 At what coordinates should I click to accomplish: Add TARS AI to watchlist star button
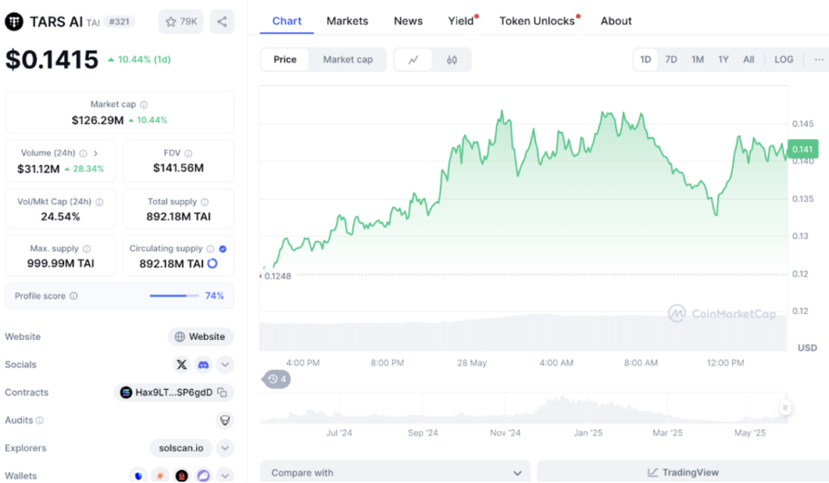click(x=181, y=22)
